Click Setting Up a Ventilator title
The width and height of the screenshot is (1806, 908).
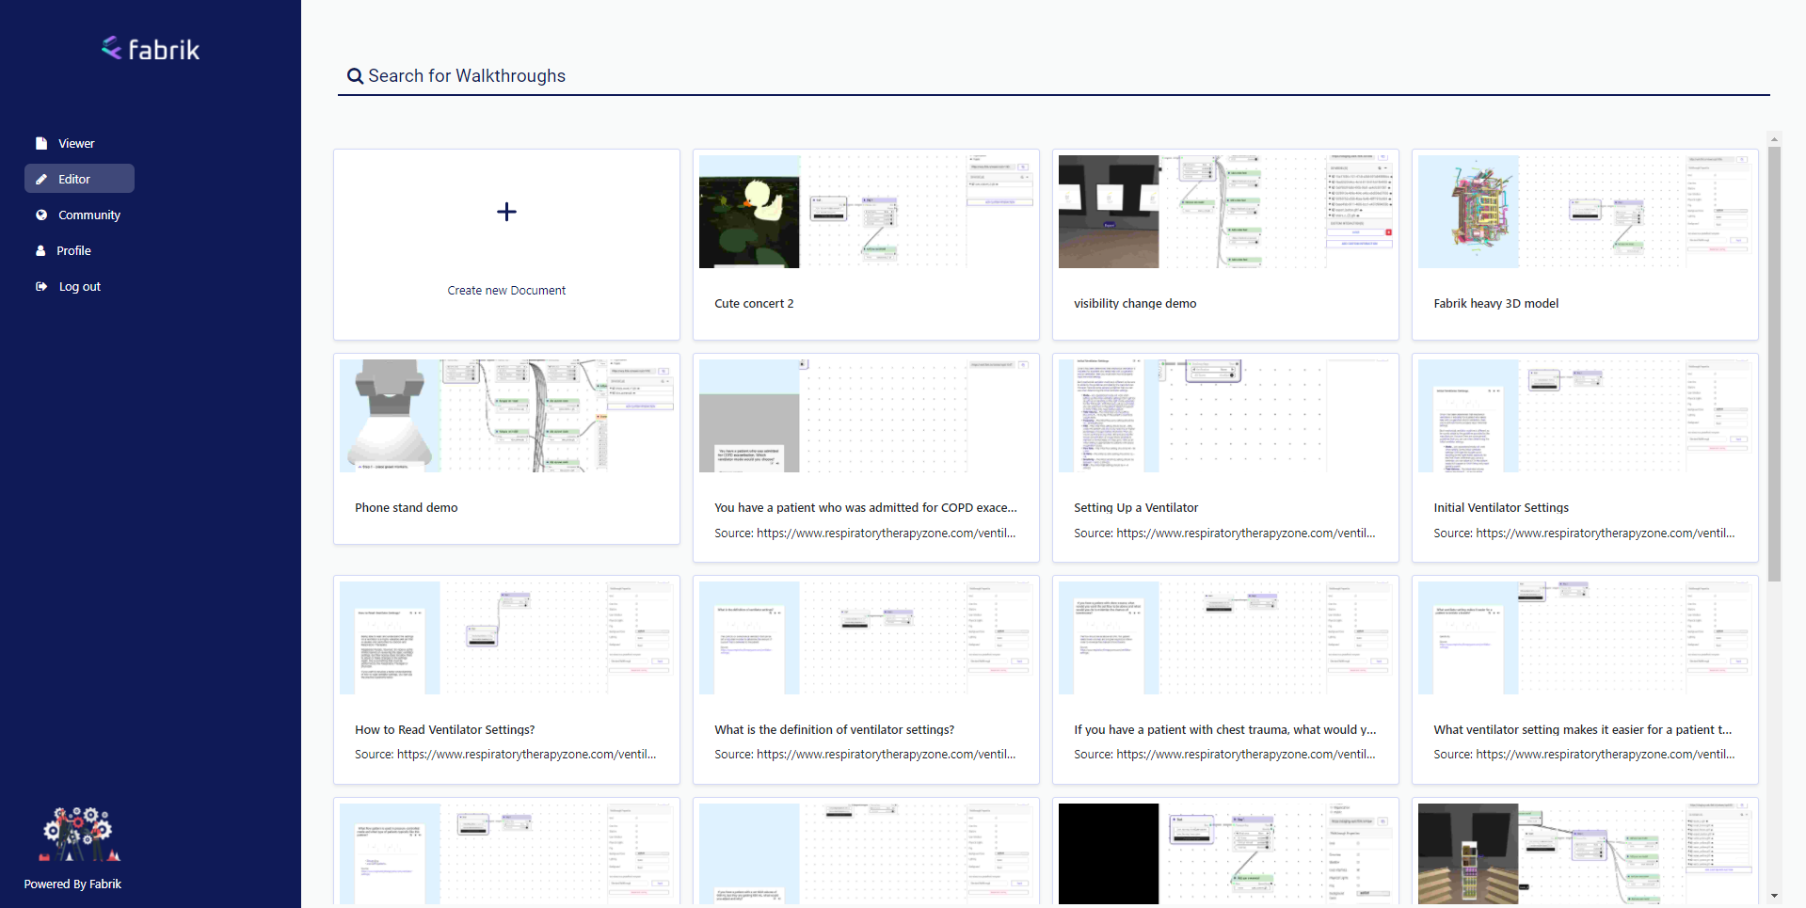pos(1136,508)
